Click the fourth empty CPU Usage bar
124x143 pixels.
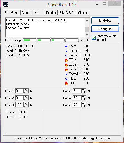click(x=72, y=40)
